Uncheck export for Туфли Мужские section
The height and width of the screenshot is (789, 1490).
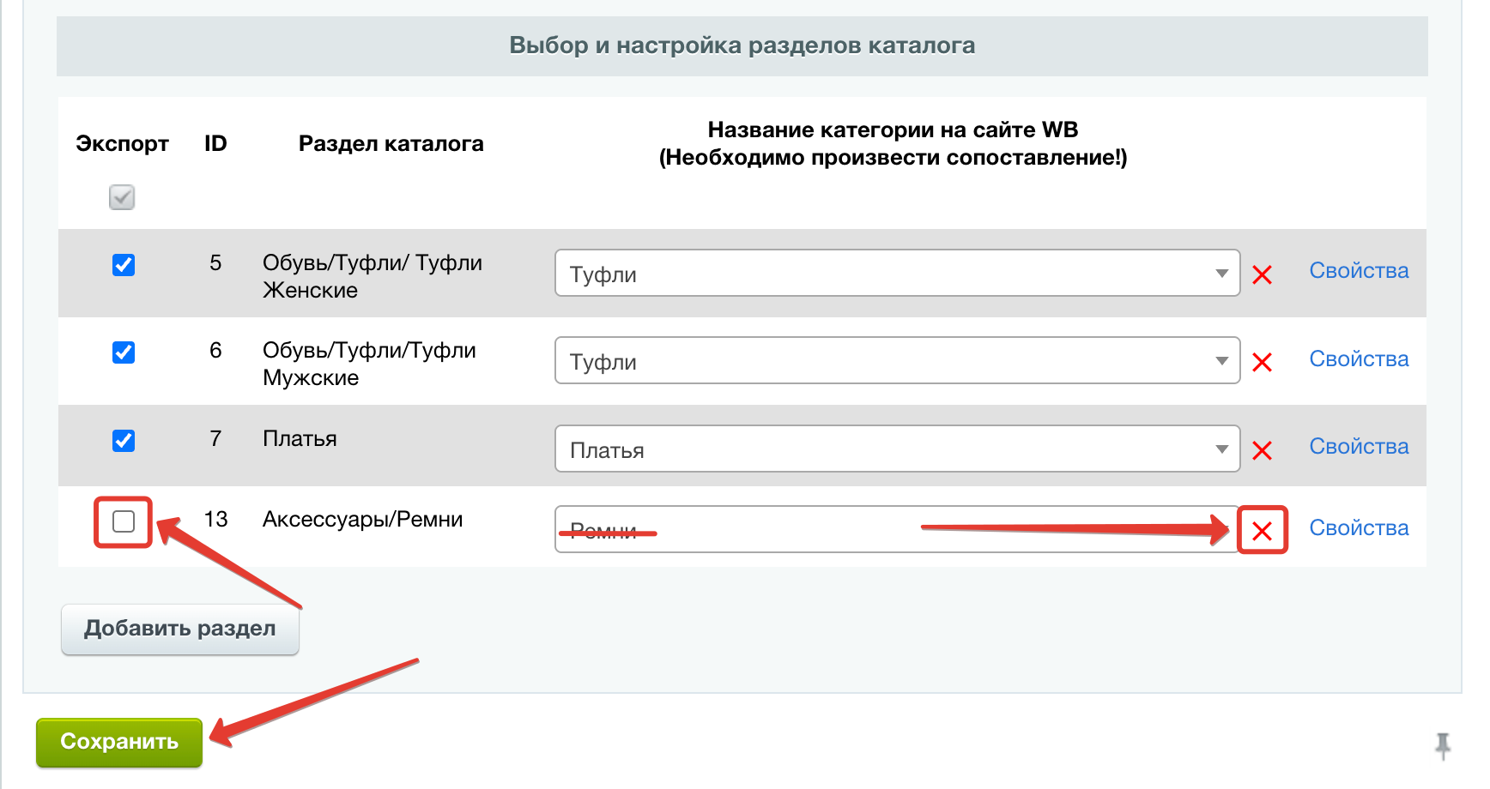tap(124, 352)
